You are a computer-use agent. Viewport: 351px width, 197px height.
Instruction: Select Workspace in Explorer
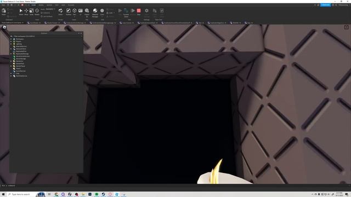[x=20, y=39]
